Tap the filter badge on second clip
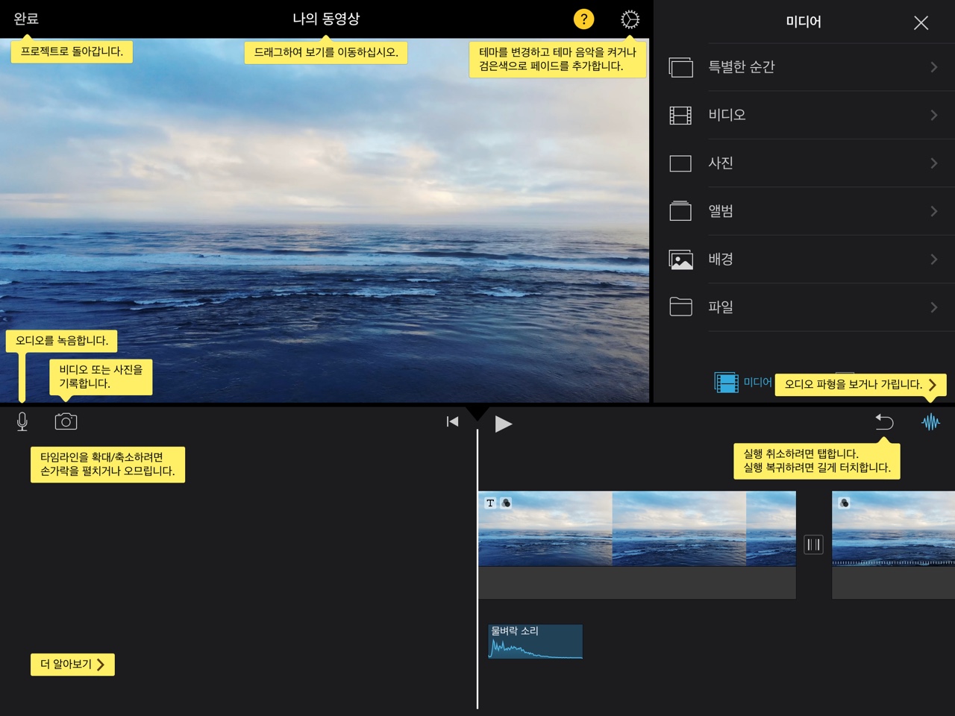Viewport: 955px width, 716px height. coord(844,503)
